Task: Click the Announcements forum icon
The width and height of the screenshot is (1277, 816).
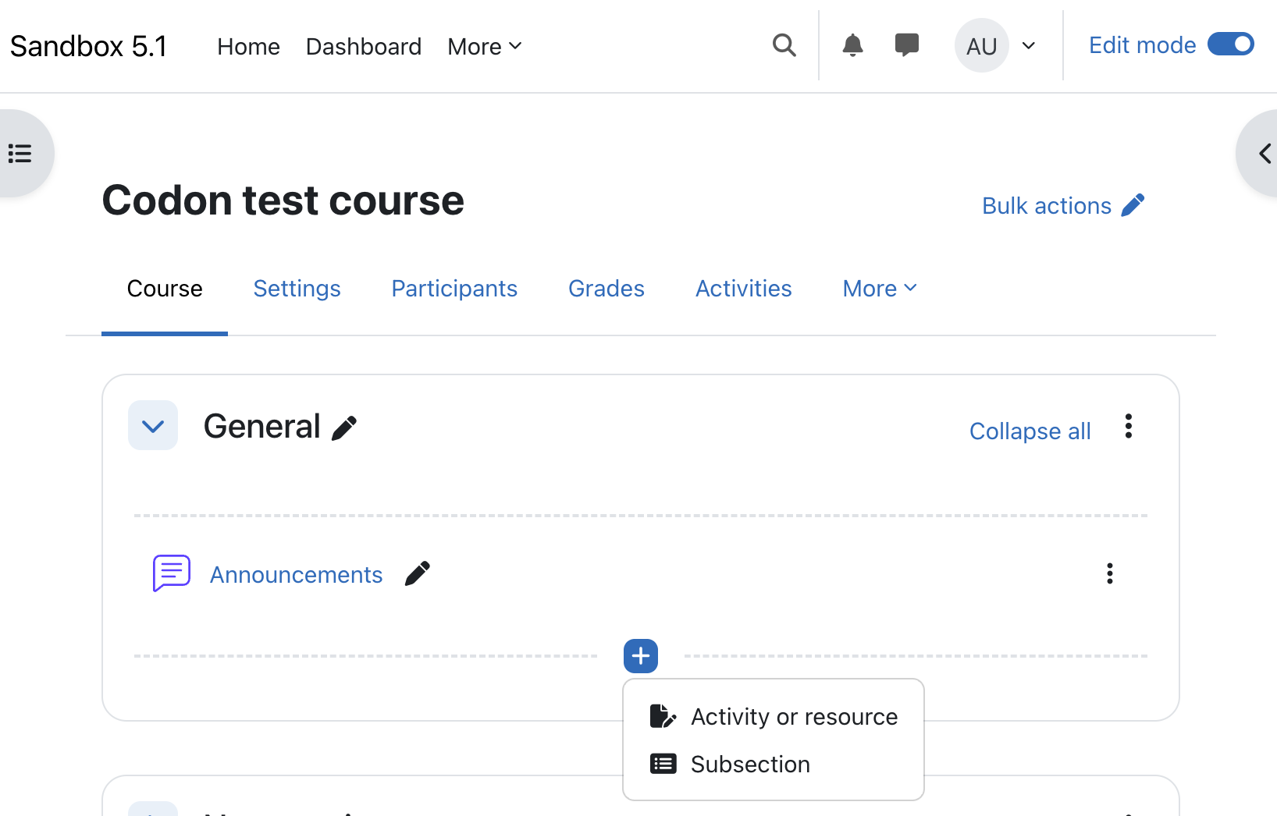Action: 171,573
